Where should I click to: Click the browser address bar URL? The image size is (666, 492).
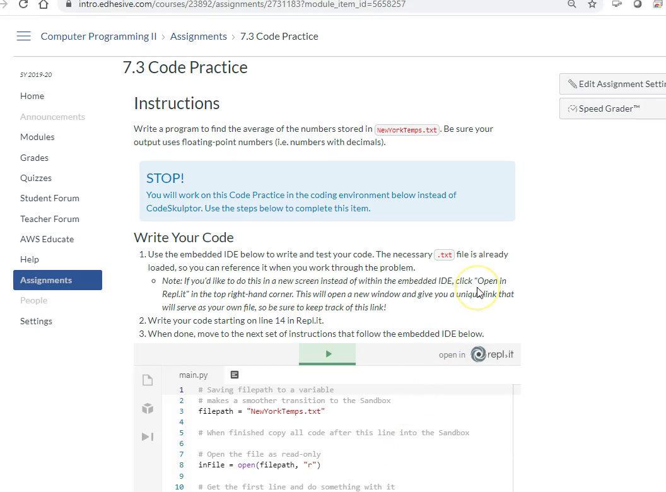point(242,4)
